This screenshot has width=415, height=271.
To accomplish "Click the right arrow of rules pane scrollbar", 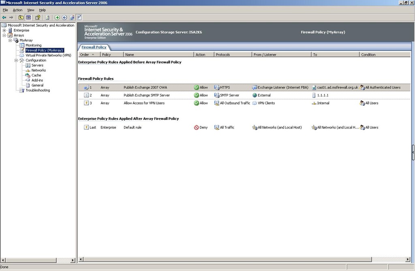I will [408, 259].
